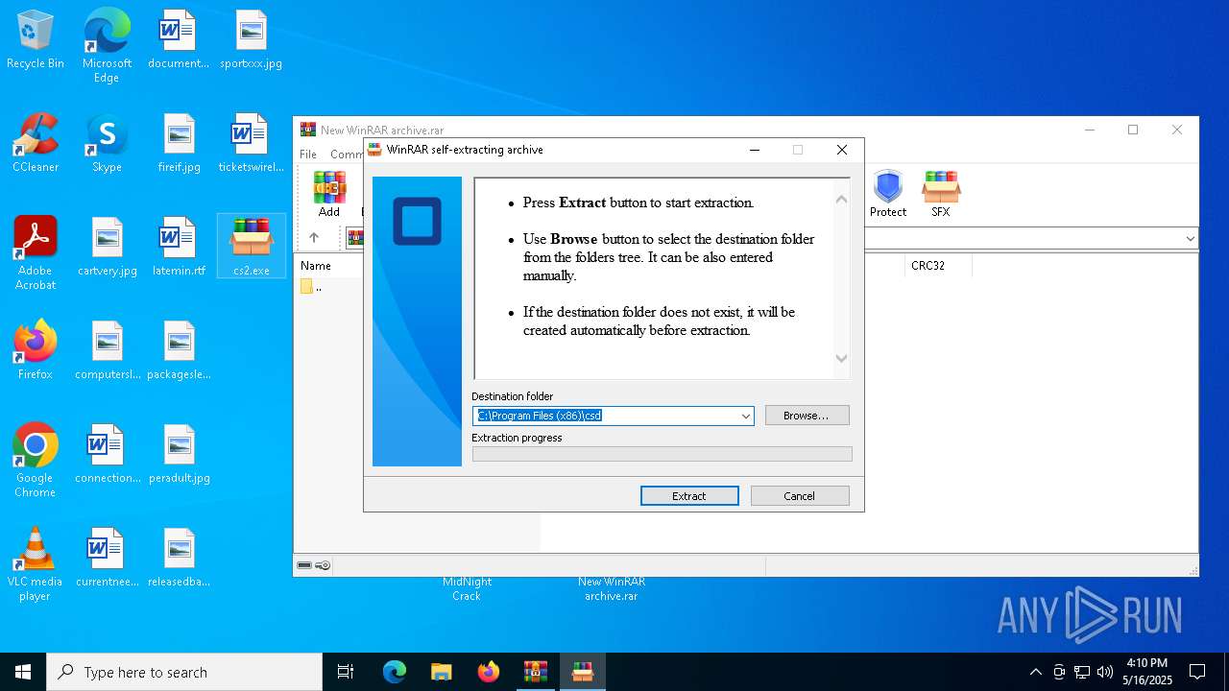Switch to WinRAR taskbar button
This screenshot has height=691, width=1229.
[x=535, y=672]
